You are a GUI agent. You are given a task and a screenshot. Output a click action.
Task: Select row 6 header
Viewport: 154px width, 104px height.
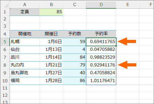point(5,50)
